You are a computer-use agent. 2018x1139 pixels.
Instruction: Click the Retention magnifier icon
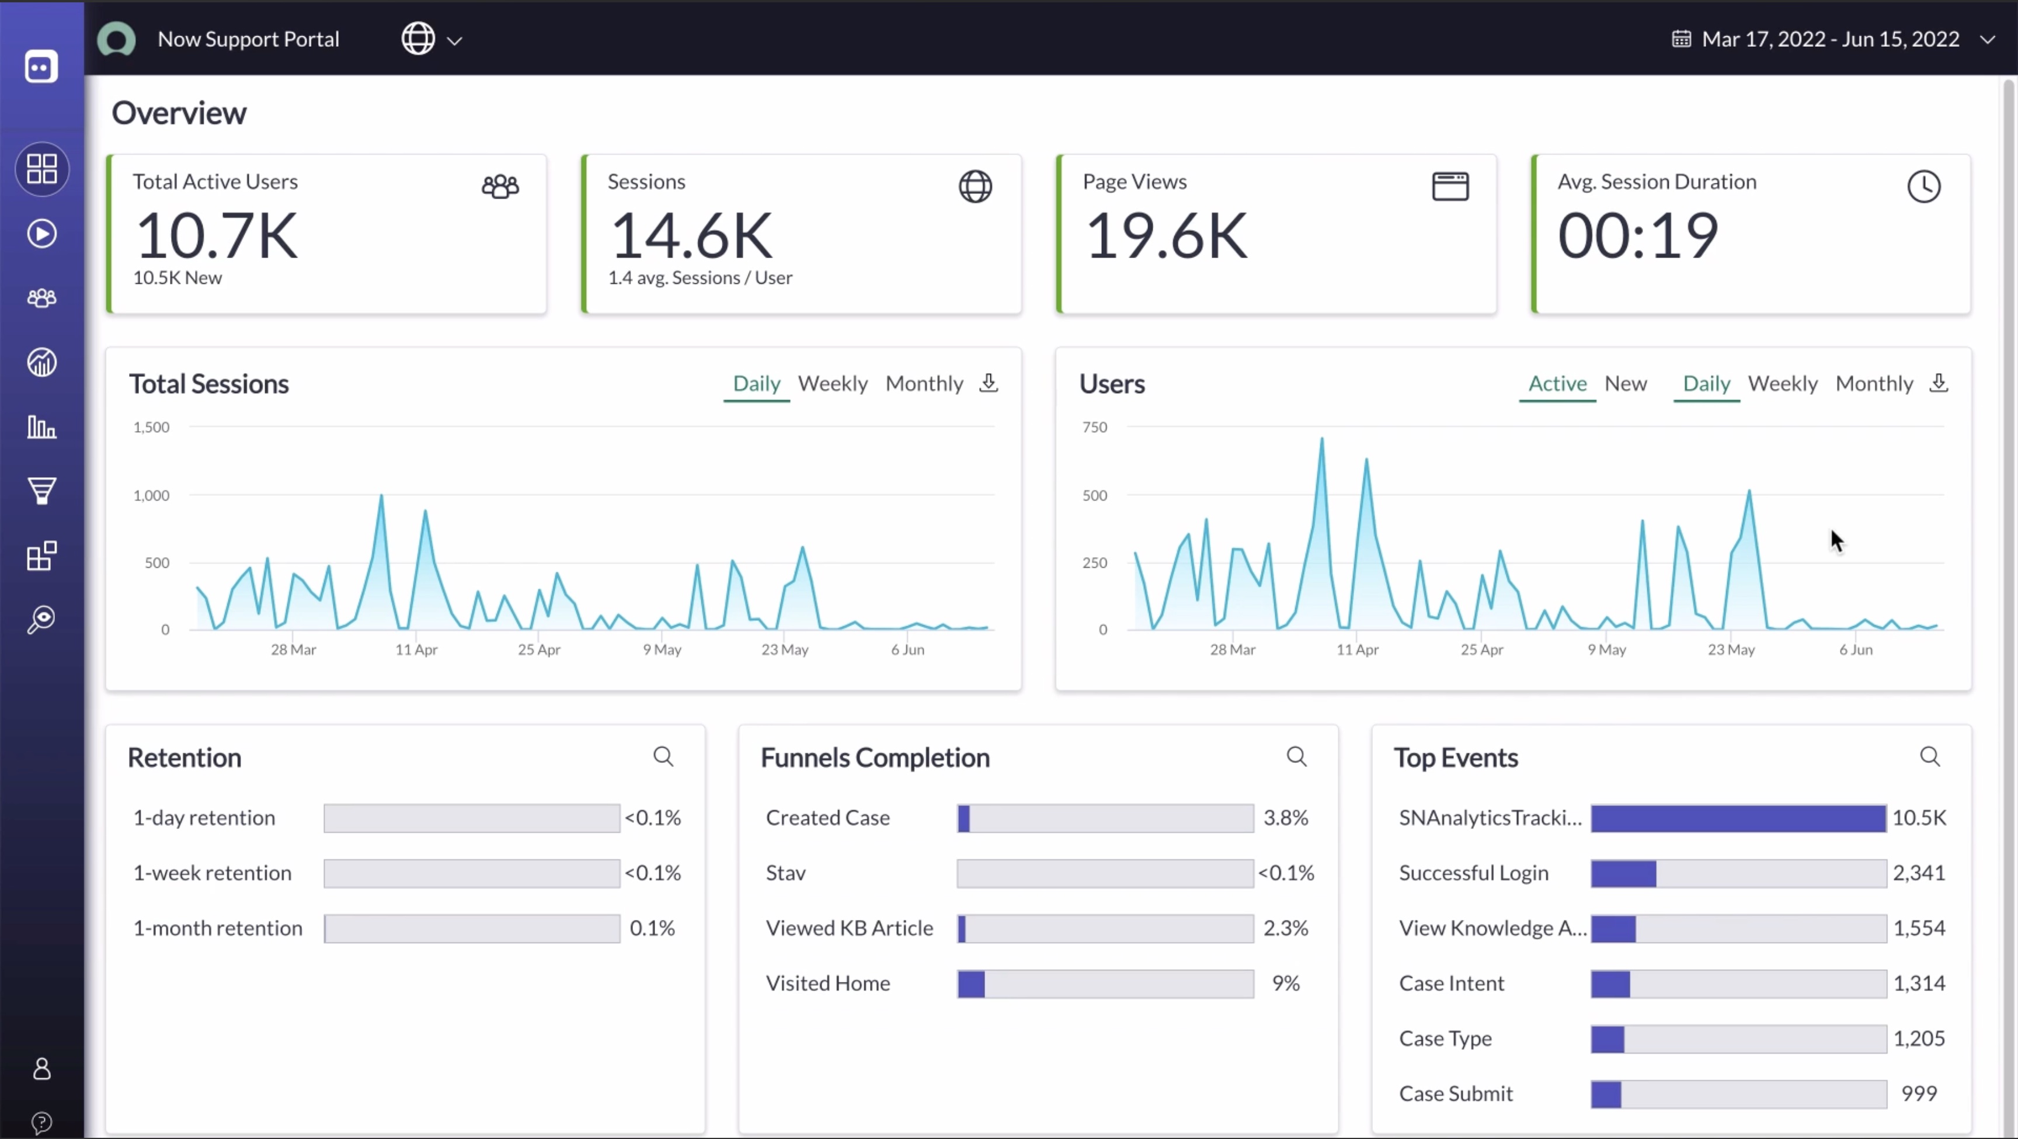tap(663, 756)
